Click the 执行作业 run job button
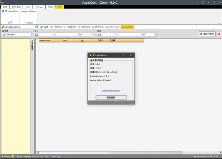Viewport: 222px width, 159px height. click(112, 27)
